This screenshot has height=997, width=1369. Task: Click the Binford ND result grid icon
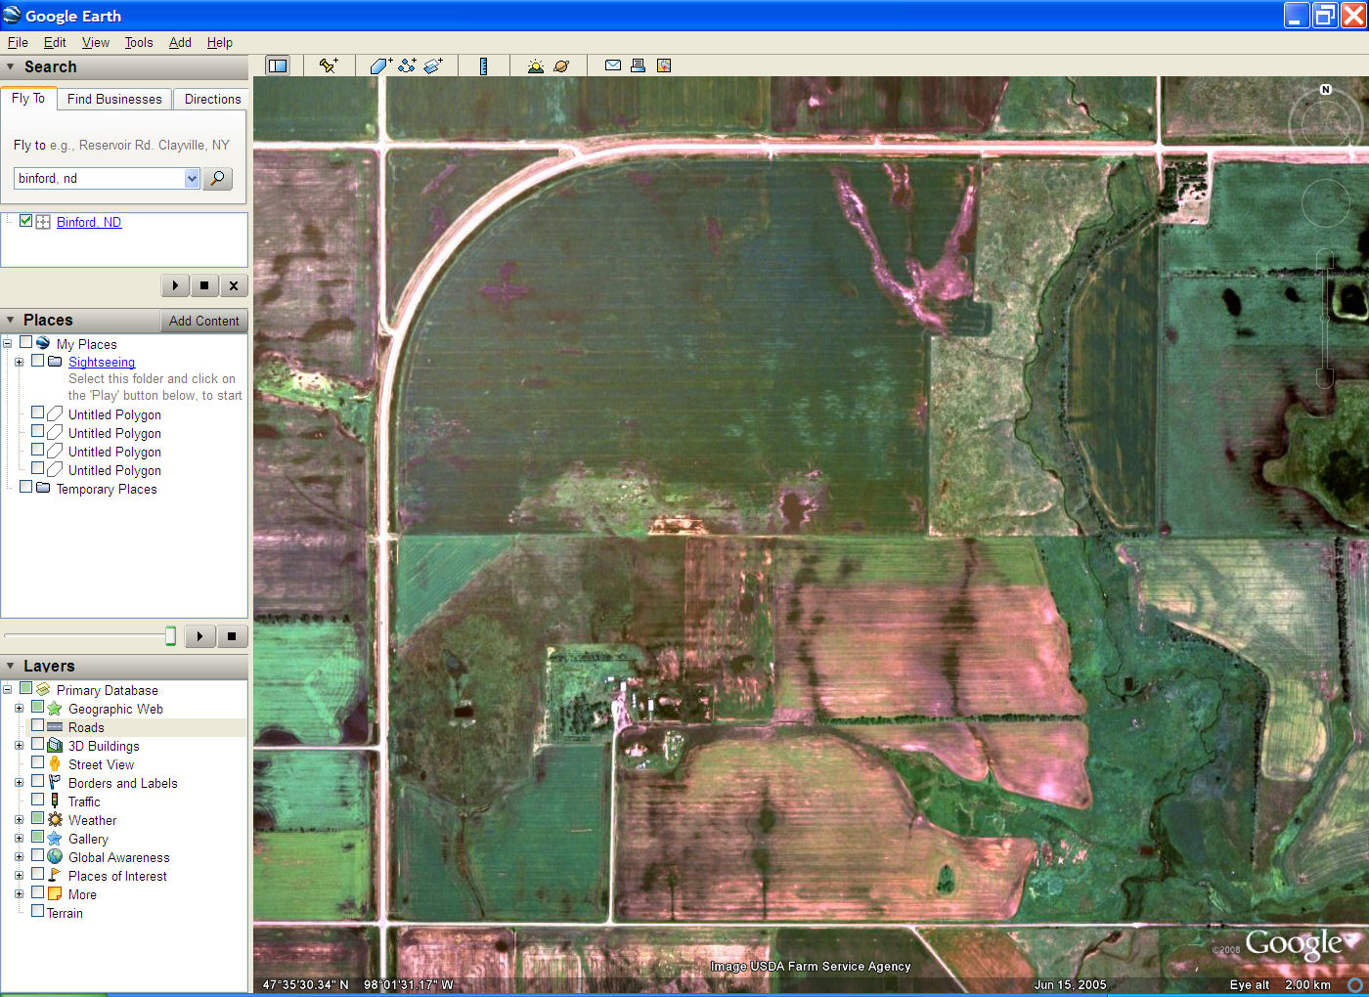point(43,222)
